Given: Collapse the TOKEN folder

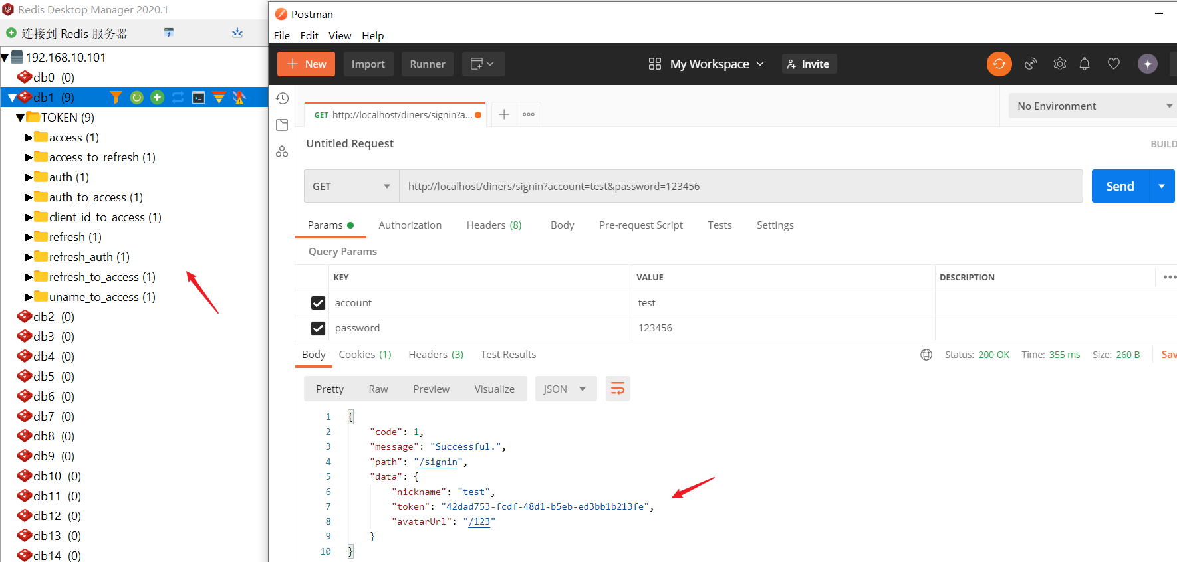Looking at the screenshot, I should pos(20,118).
